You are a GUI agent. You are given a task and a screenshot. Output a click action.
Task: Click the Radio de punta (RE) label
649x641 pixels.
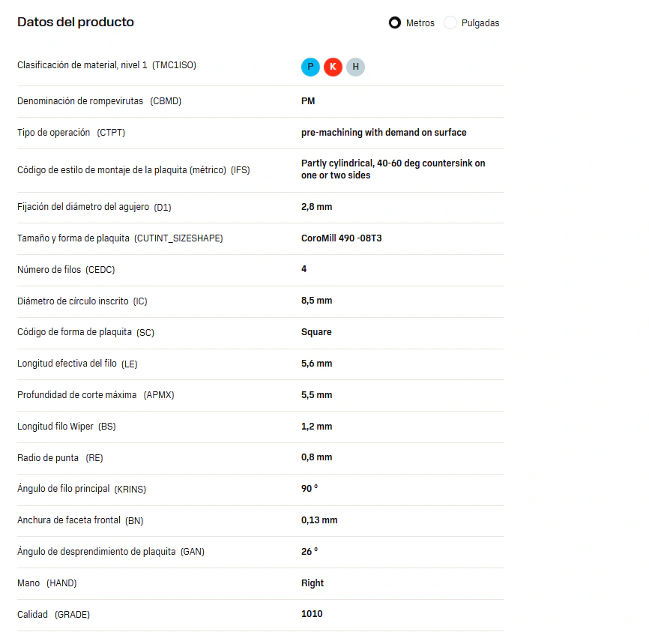tap(60, 457)
